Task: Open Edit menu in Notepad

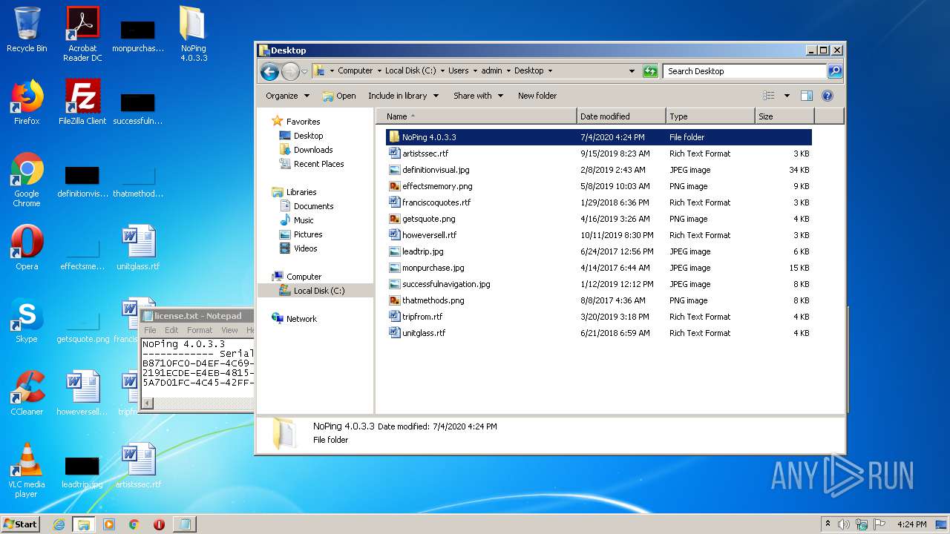Action: tap(171, 330)
